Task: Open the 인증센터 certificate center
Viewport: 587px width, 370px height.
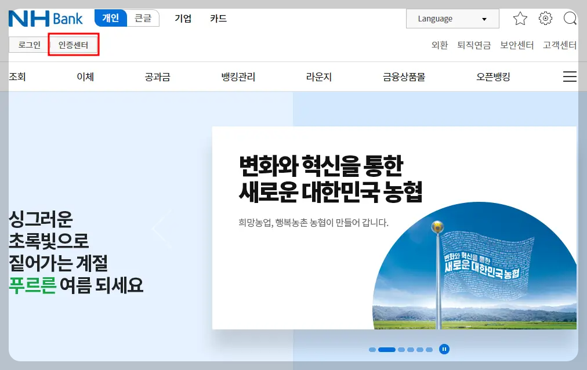Action: tap(74, 45)
